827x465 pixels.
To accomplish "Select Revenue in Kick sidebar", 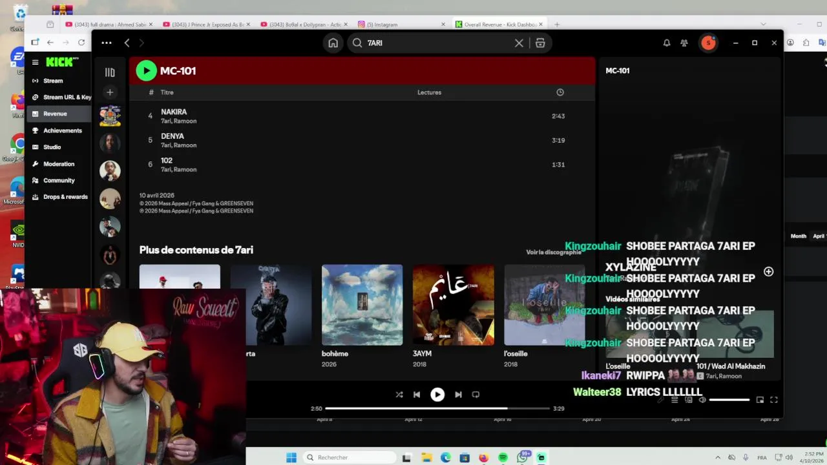I will click(x=58, y=114).
